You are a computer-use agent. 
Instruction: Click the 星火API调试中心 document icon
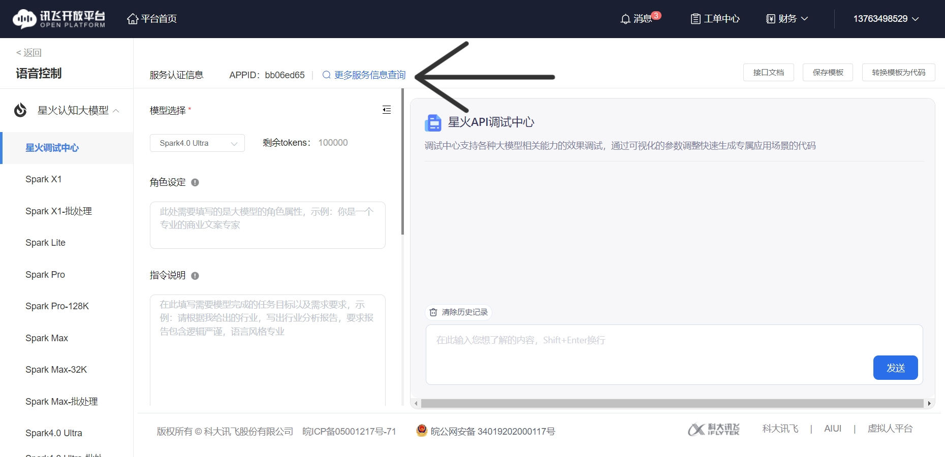pyautogui.click(x=433, y=122)
